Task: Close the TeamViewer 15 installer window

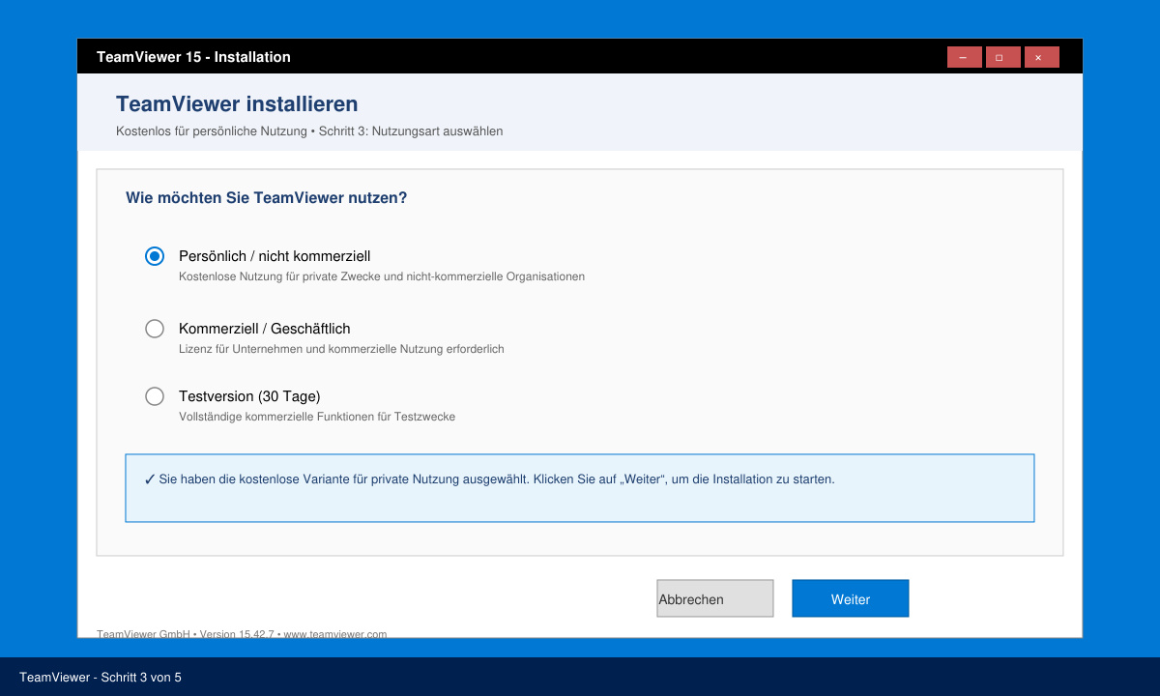Action: [1042, 57]
